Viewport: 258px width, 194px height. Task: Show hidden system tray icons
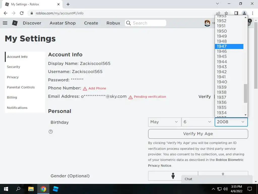213,189
